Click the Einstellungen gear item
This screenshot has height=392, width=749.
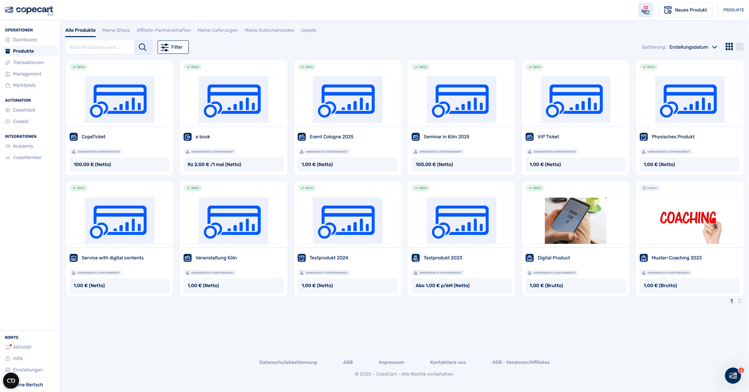tap(28, 370)
